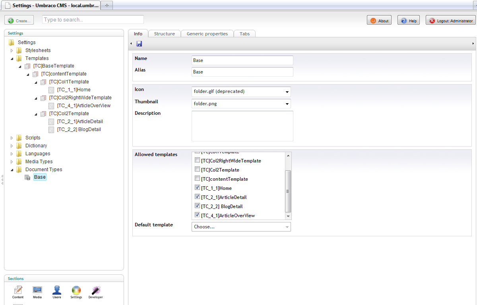Click the Create button
Screen dimensions: 477x305
pyautogui.click(x=19, y=21)
